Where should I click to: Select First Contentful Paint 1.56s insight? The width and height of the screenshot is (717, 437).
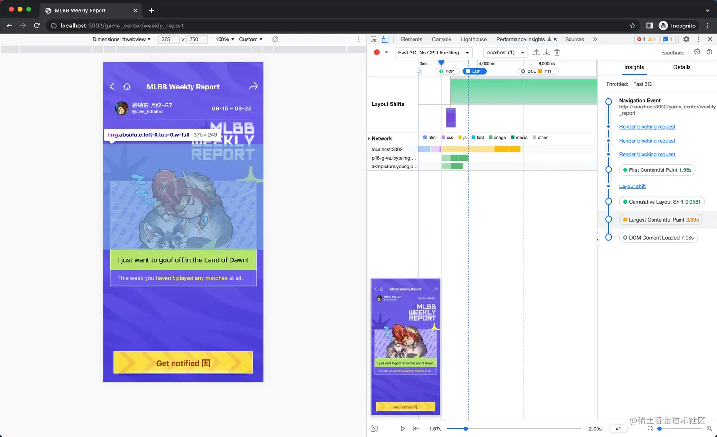(x=657, y=170)
